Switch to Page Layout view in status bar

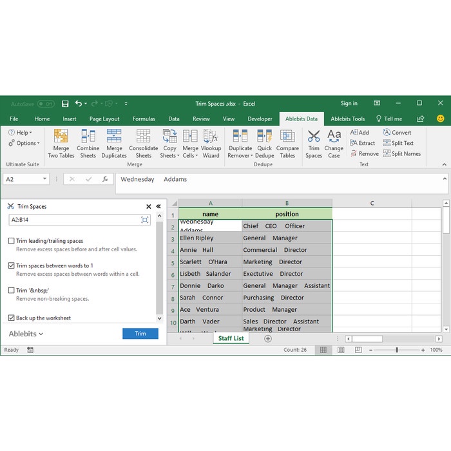[341, 350]
